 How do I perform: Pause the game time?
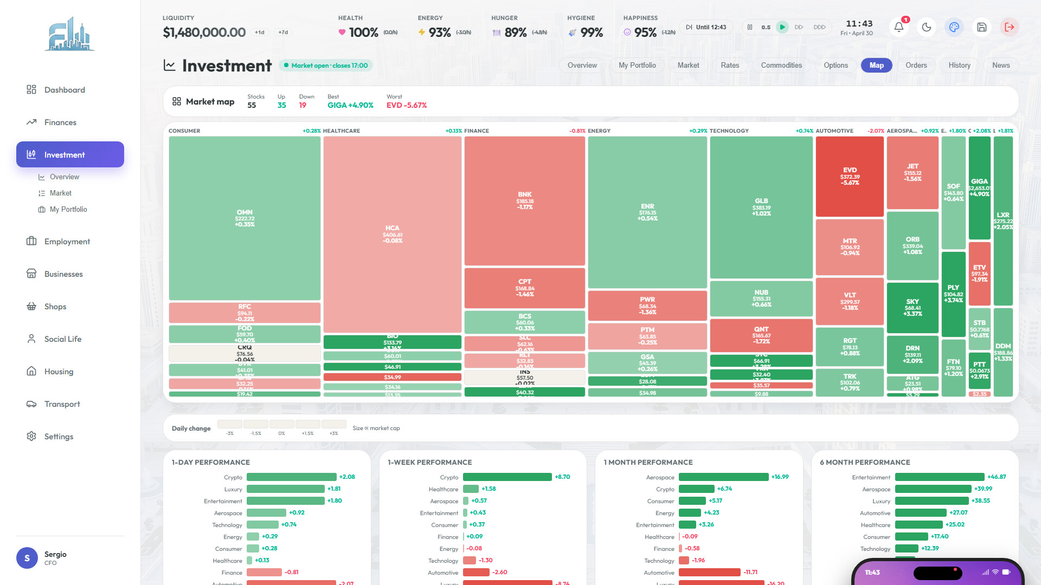coord(750,27)
